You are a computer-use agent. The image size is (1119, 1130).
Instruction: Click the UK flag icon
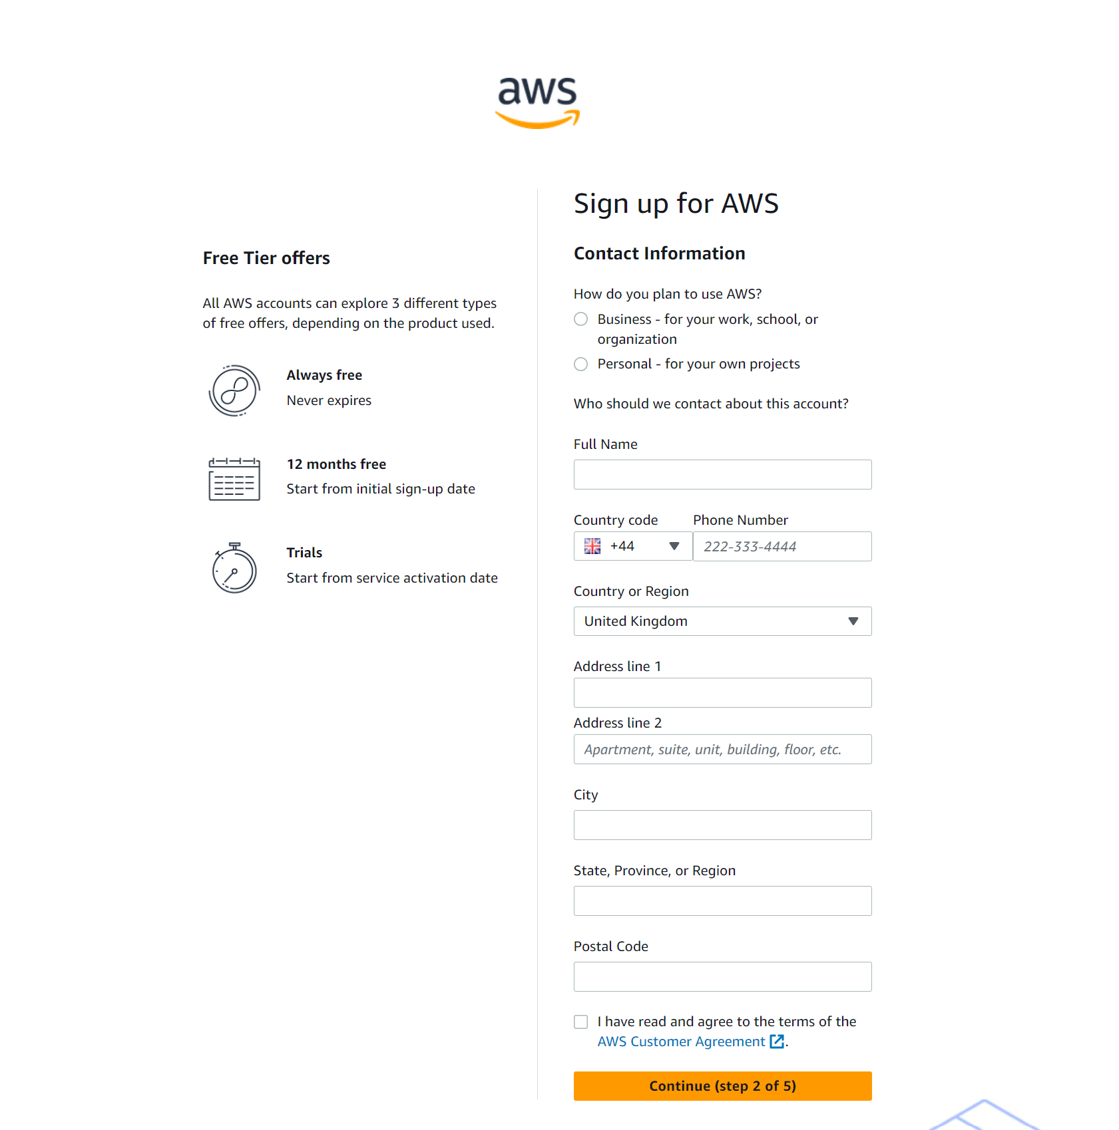click(592, 546)
